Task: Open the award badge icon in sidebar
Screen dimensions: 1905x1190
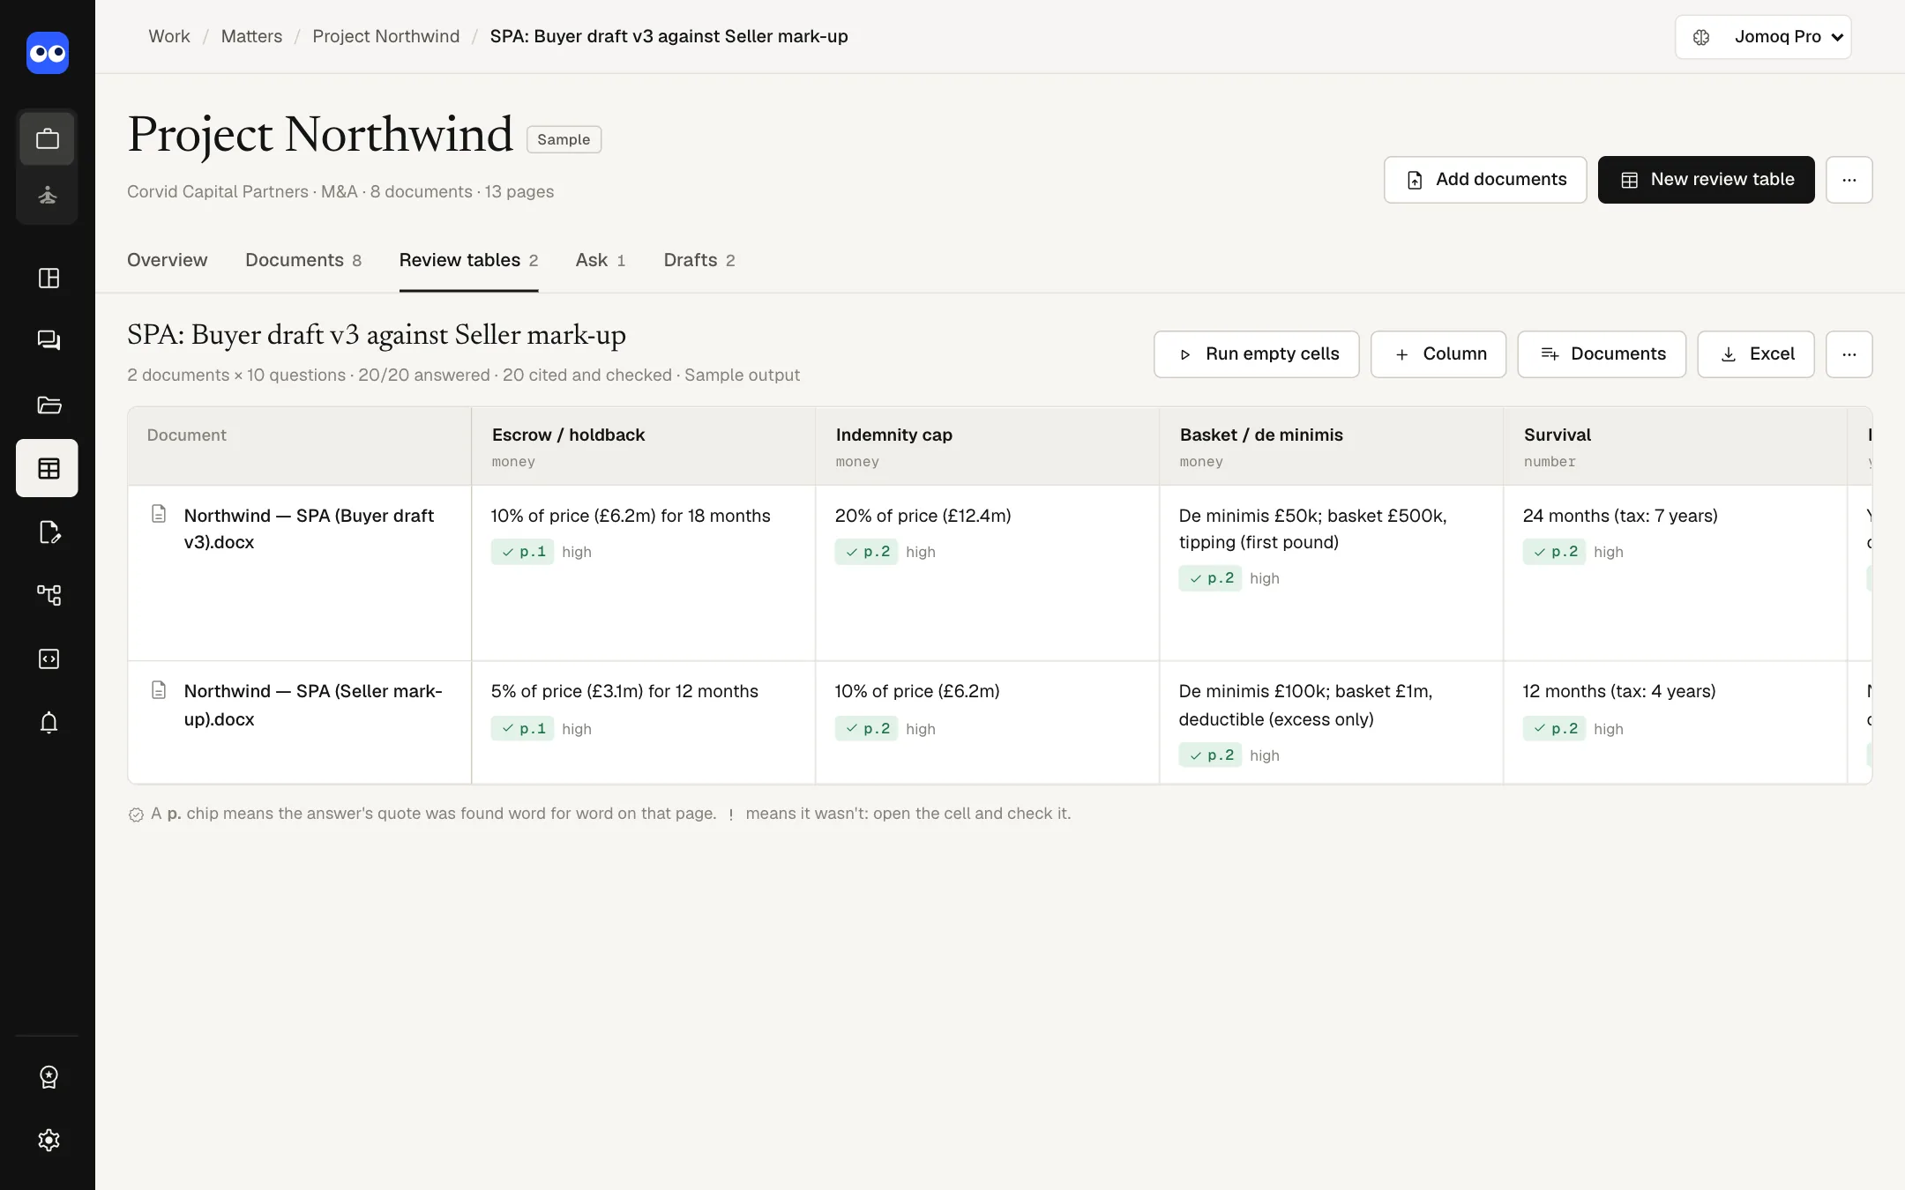Action: (x=49, y=1076)
